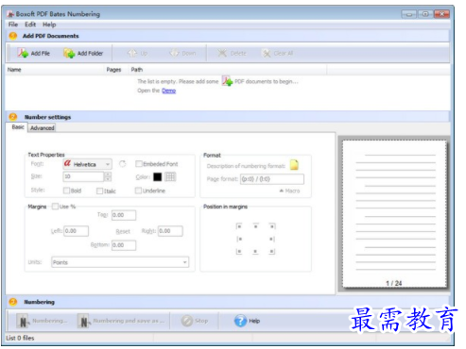
Task: Collapse the Add PDF Documents section icon
Action: click(x=13, y=36)
